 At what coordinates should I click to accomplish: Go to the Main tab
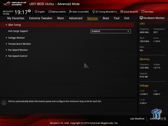[x=61, y=18]
